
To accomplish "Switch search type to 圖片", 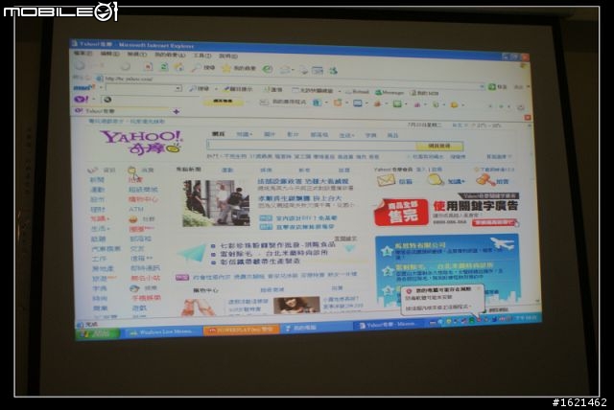I will click(x=270, y=134).
